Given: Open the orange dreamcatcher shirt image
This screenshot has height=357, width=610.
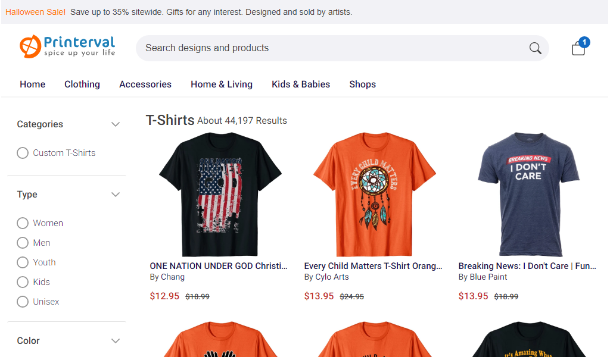Looking at the screenshot, I should [374, 194].
